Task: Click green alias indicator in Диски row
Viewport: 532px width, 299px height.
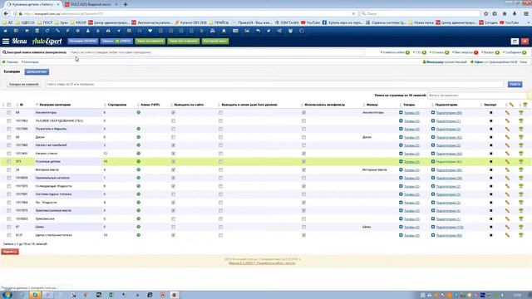Action: [139, 137]
